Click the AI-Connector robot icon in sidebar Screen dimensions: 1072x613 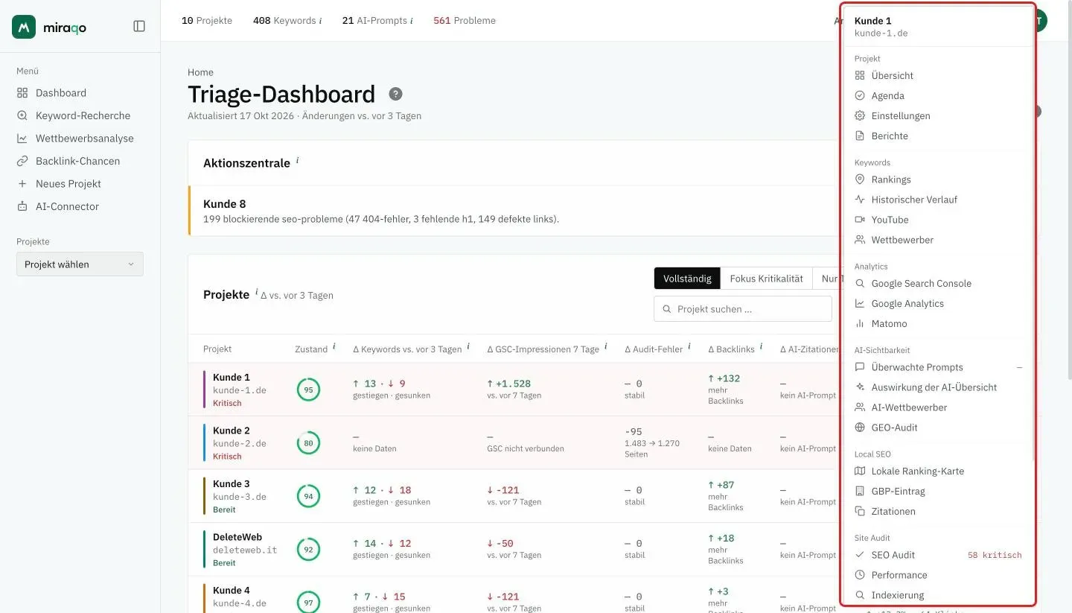pos(22,206)
